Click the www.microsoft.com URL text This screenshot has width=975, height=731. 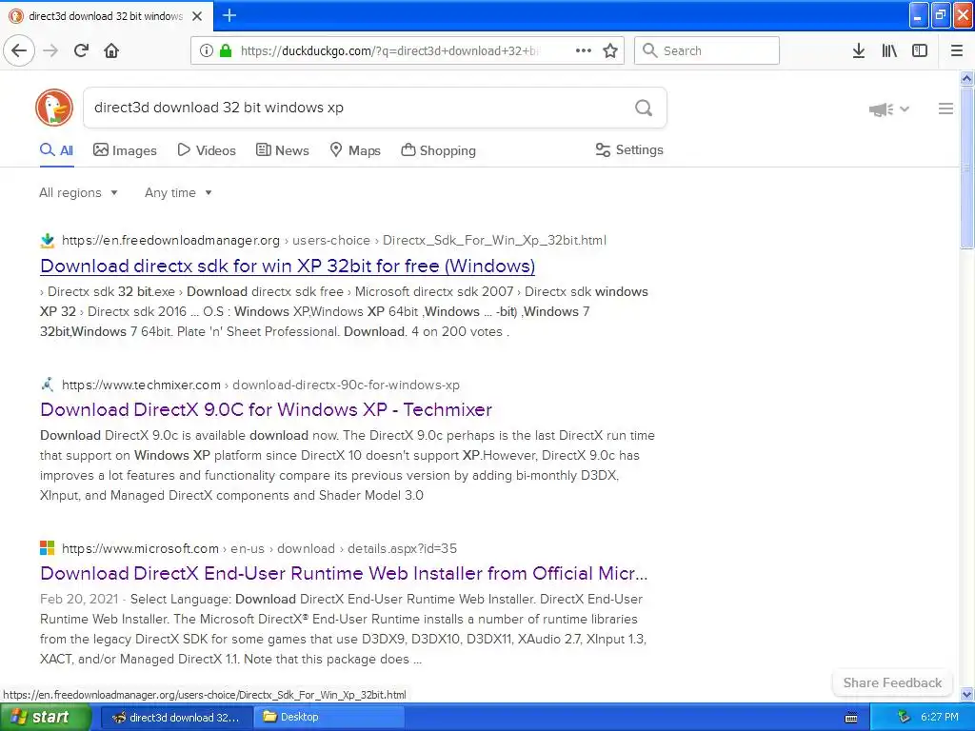(141, 548)
